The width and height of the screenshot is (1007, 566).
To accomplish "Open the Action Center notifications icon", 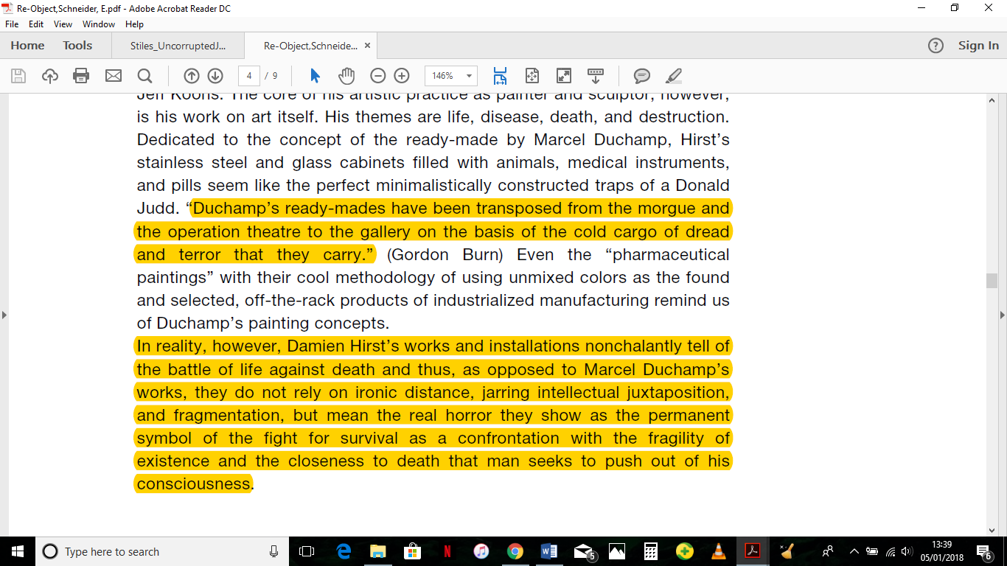I will [985, 551].
